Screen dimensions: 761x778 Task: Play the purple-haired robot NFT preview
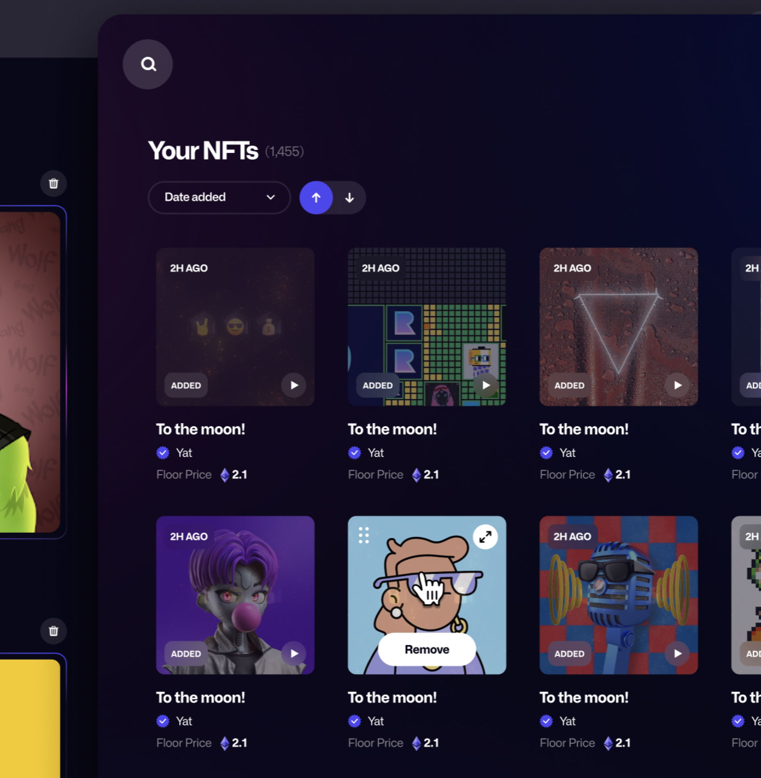294,654
